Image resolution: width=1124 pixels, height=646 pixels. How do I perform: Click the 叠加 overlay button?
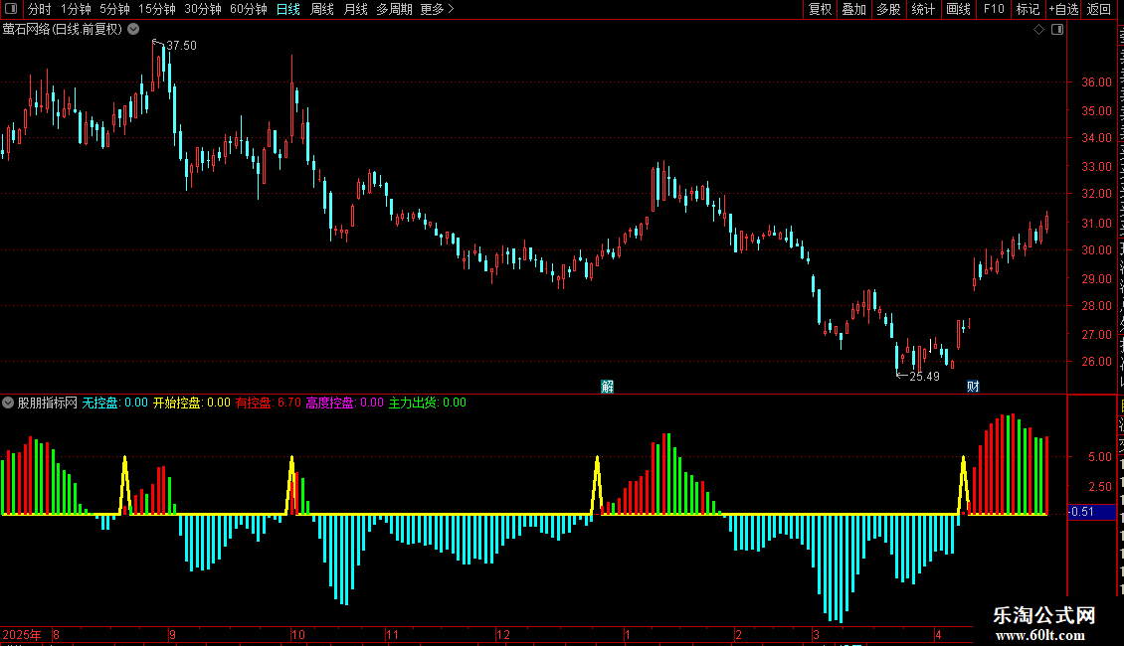[854, 9]
